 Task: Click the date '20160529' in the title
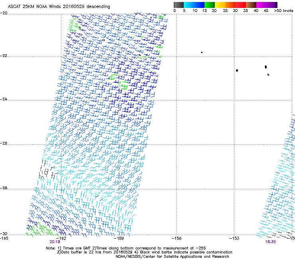click(x=74, y=6)
